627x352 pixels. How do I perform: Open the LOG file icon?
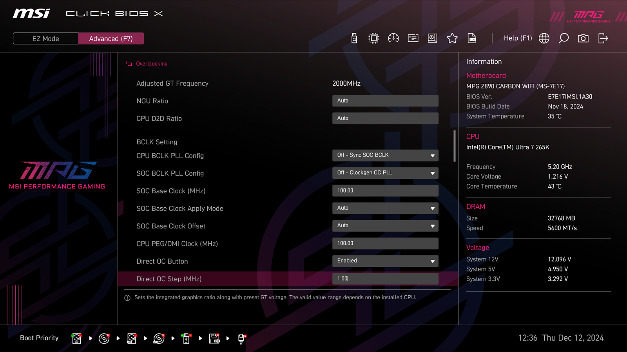(x=472, y=38)
